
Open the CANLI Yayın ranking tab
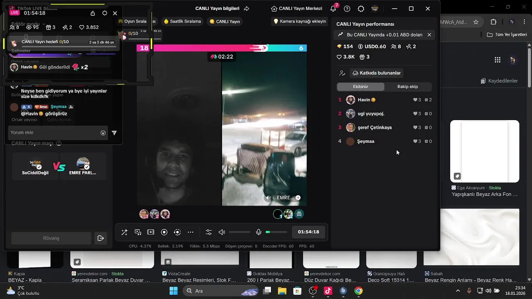(x=225, y=22)
